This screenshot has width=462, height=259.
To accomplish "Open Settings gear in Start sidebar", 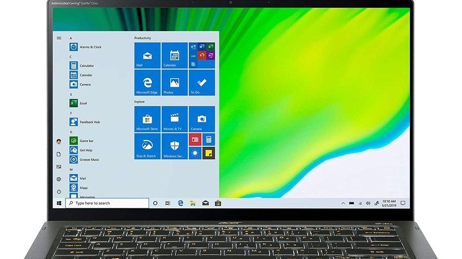I will tap(59, 179).
